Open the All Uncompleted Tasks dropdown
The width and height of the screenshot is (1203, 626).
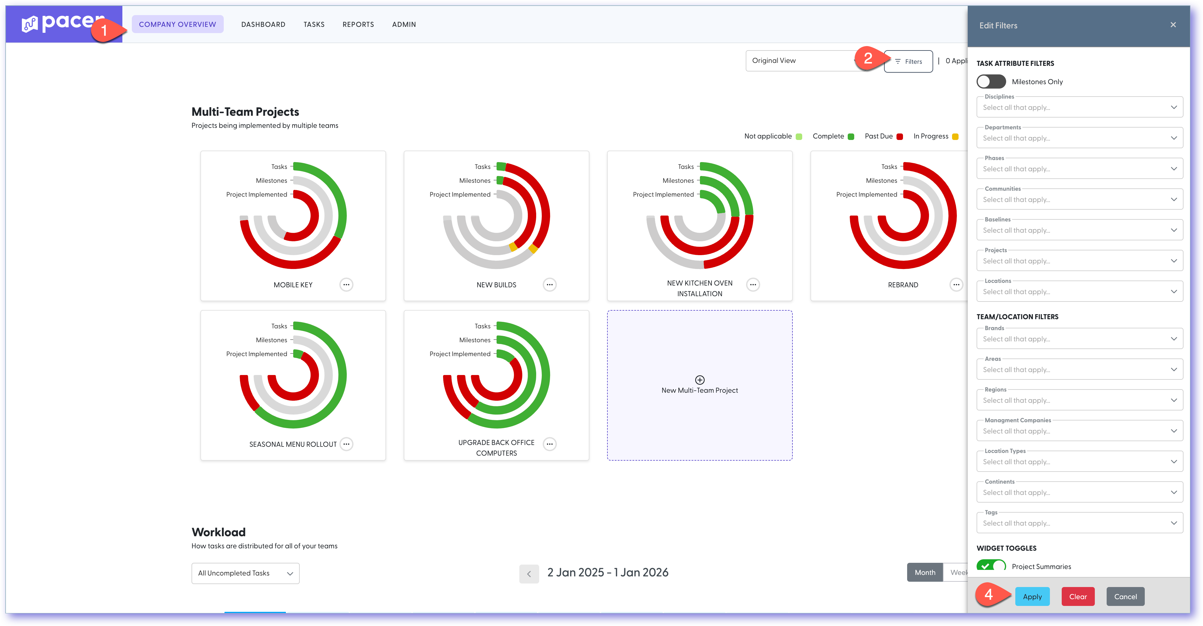pyautogui.click(x=245, y=573)
